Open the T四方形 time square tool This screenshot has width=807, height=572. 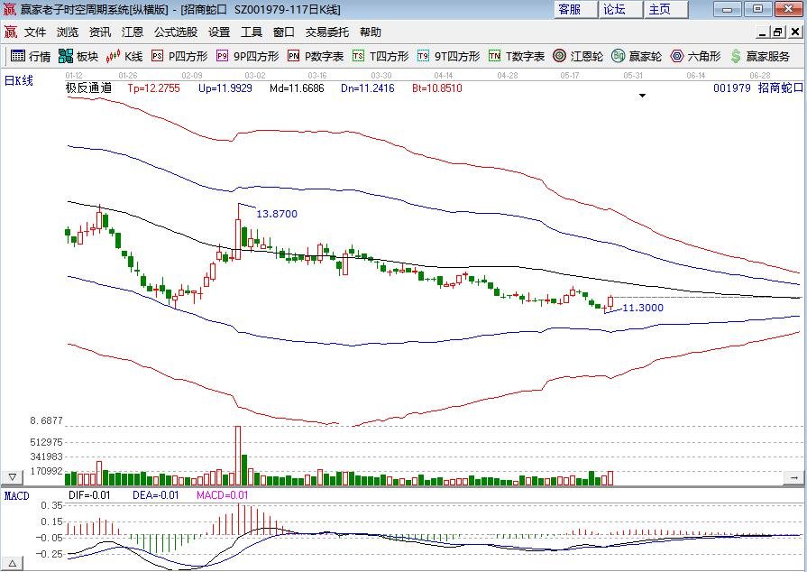381,56
